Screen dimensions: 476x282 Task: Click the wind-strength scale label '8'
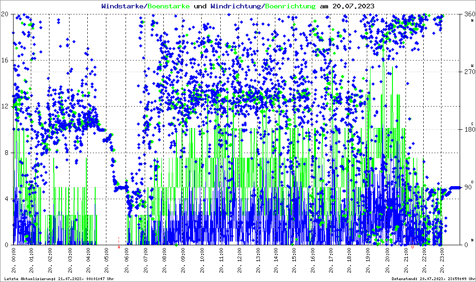[x=7, y=153]
